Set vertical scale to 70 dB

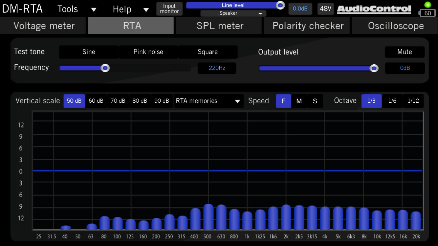(x=118, y=101)
